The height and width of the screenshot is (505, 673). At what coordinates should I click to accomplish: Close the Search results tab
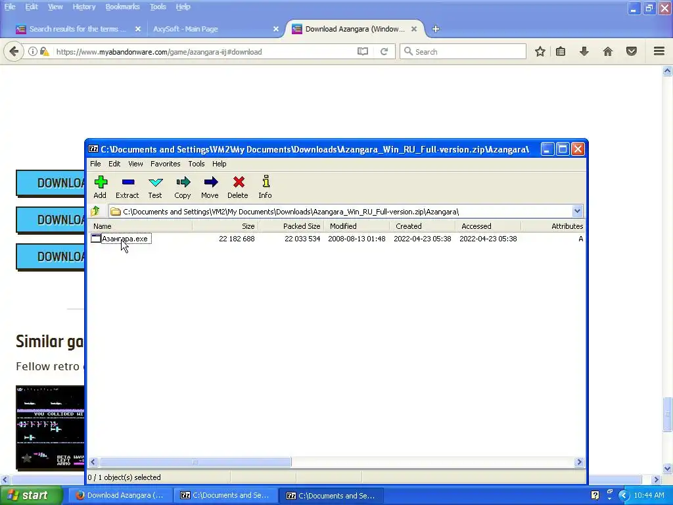138,29
